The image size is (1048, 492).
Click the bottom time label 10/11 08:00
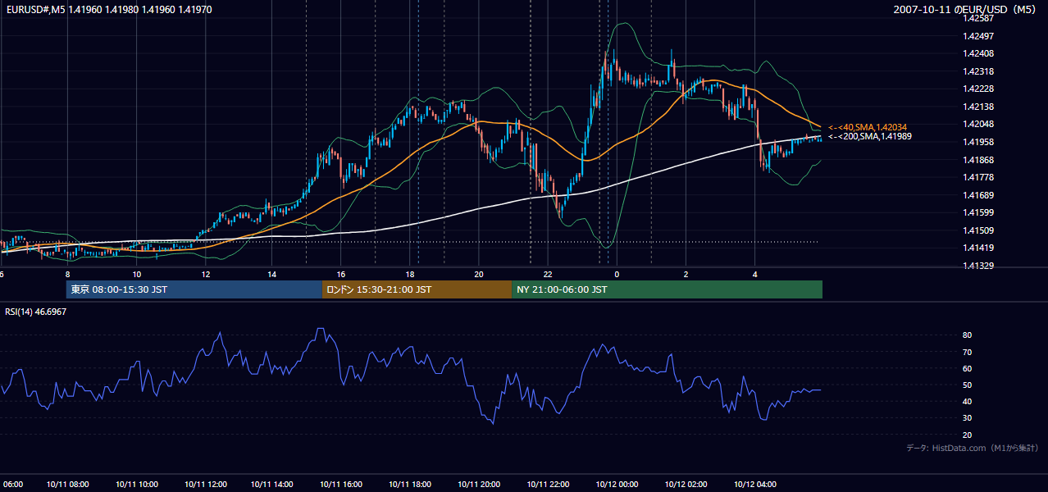[x=68, y=485]
